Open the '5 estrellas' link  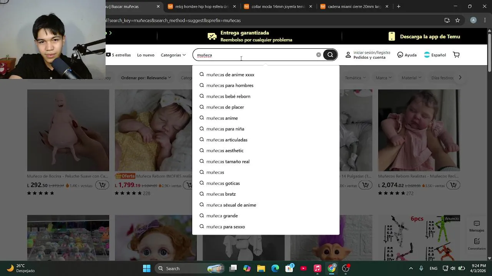pos(119,55)
